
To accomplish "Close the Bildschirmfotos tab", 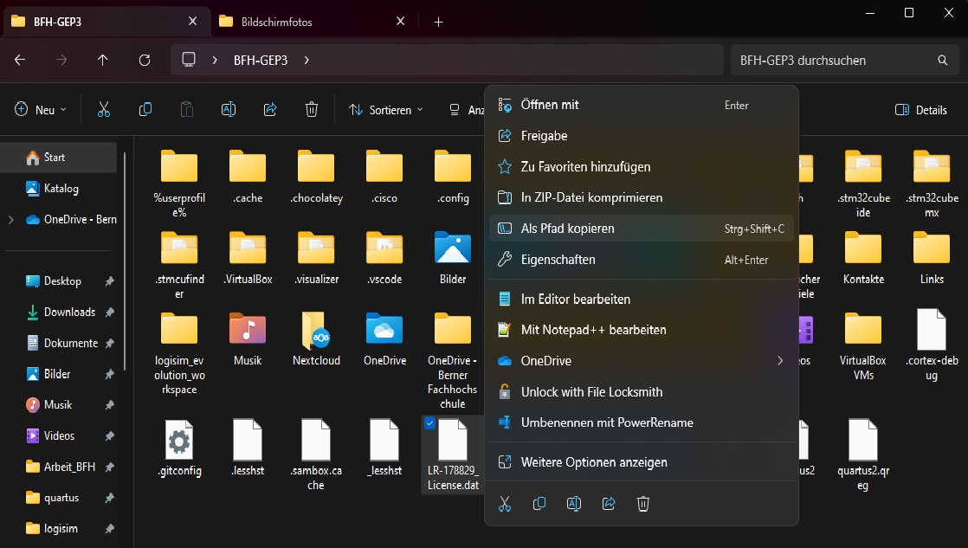I will [x=400, y=22].
